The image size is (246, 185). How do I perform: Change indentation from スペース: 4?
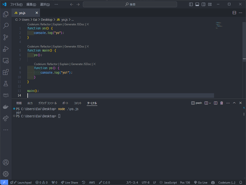click(132, 183)
